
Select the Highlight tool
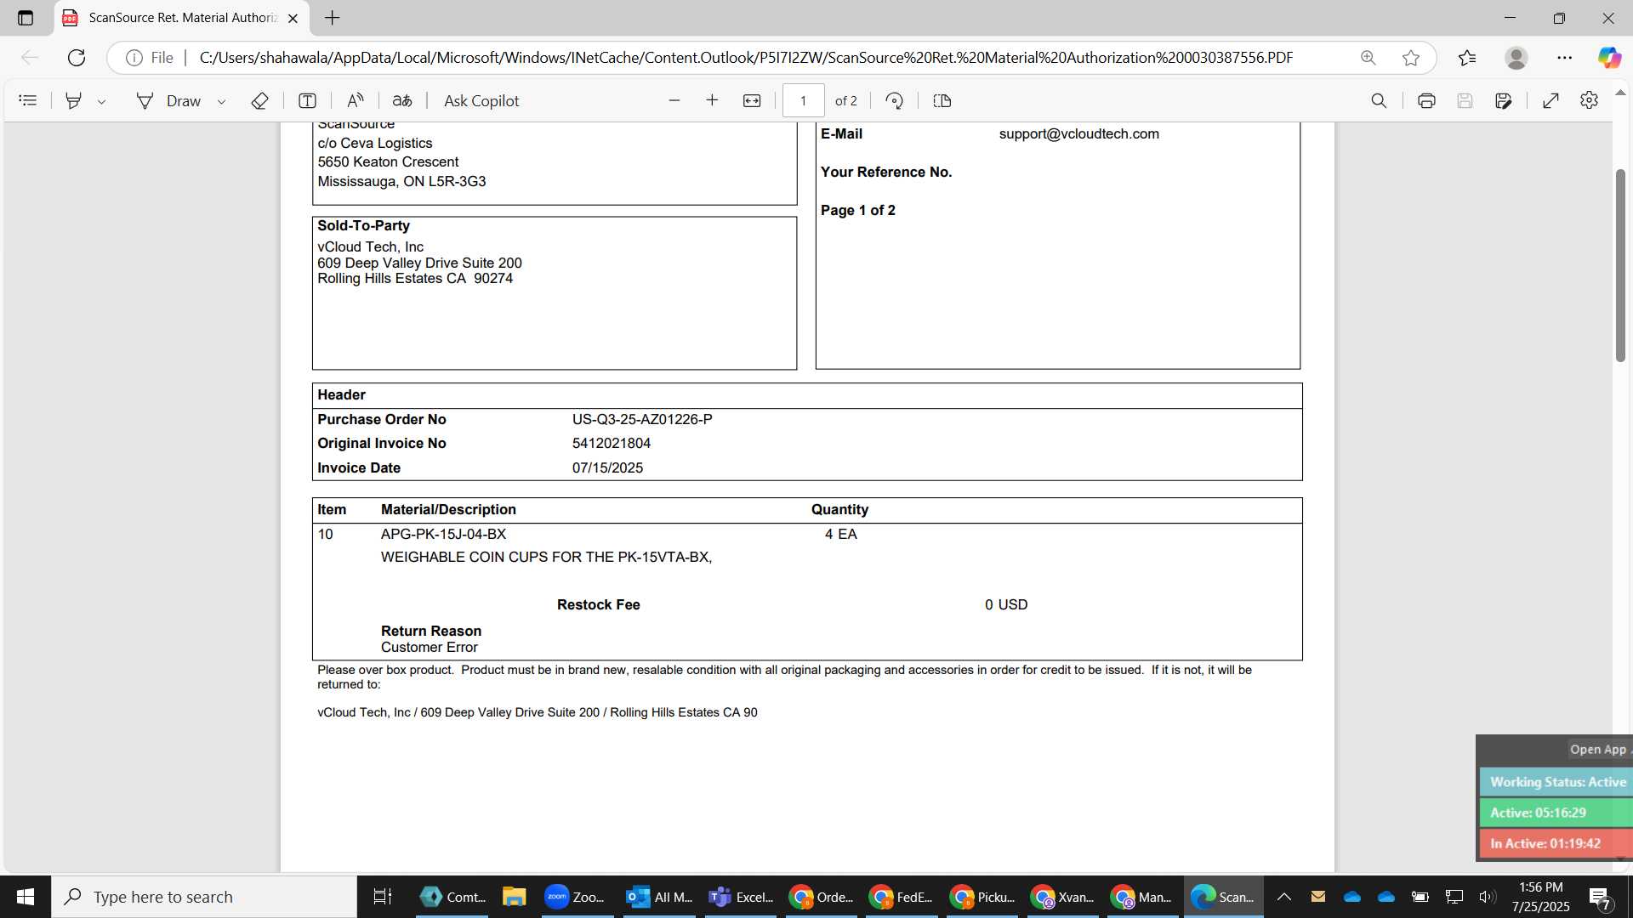pyautogui.click(x=74, y=100)
